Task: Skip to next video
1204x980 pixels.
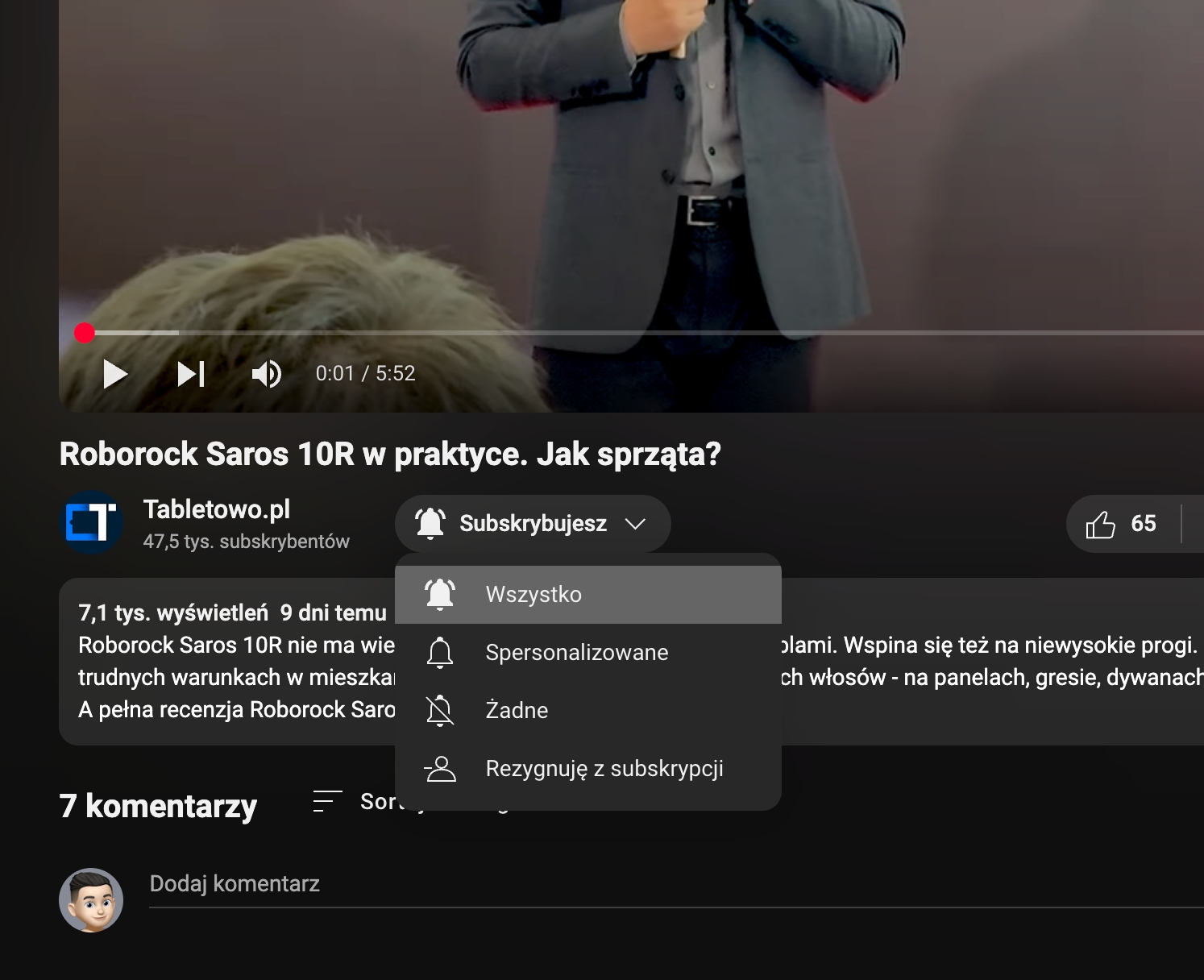Action: point(191,374)
